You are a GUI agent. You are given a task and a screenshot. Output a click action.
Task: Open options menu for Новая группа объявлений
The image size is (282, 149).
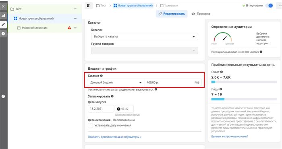click(76, 19)
